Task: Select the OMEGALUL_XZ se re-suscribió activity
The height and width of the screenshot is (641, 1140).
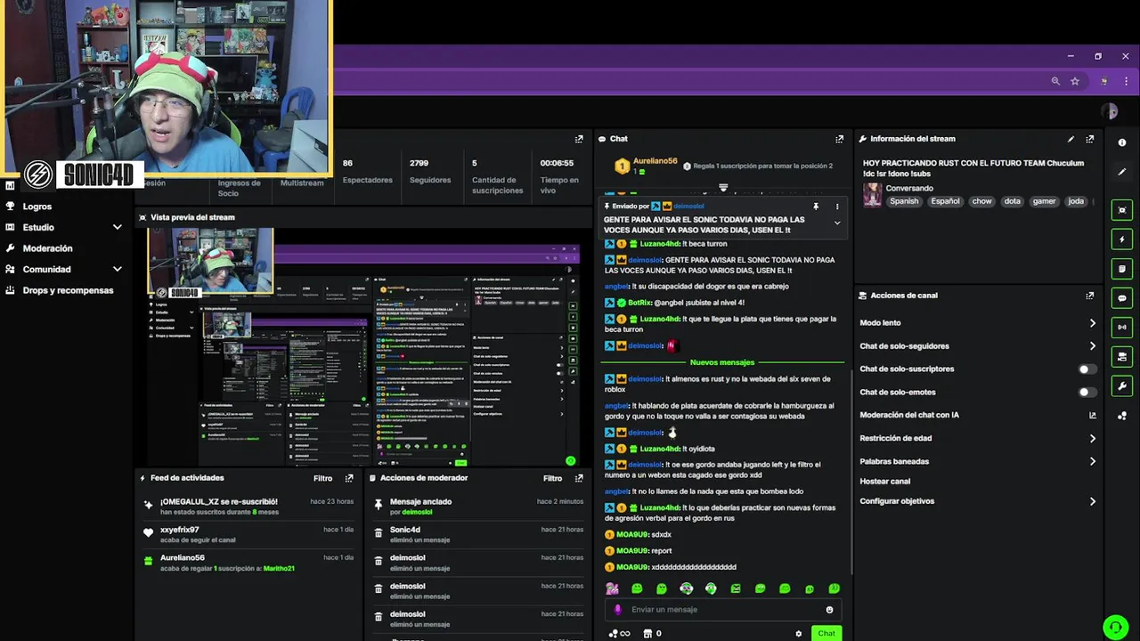Action: pos(249,506)
